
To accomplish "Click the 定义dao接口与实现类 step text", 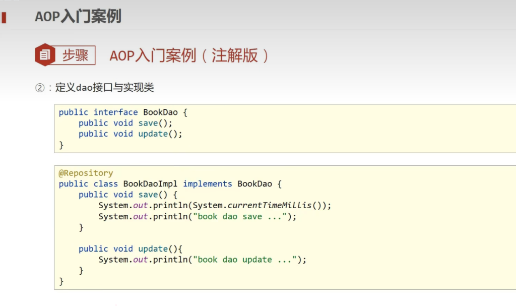I will (x=104, y=87).
